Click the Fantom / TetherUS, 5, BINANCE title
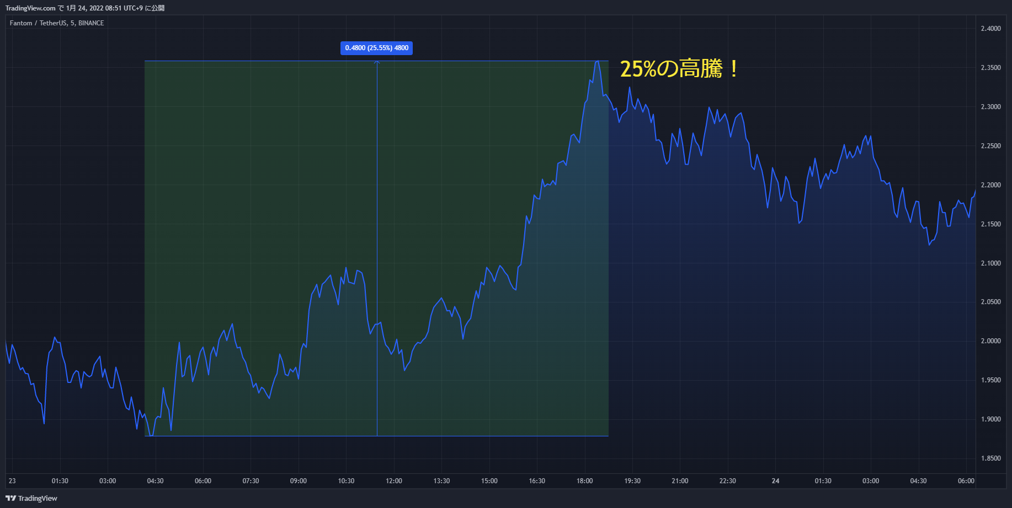Screen dimensions: 1012x508 click(57, 23)
